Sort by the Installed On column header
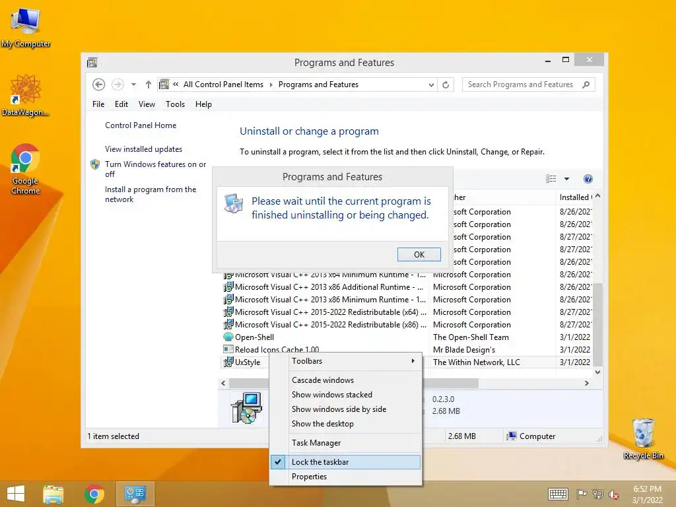The width and height of the screenshot is (676, 507). click(574, 197)
